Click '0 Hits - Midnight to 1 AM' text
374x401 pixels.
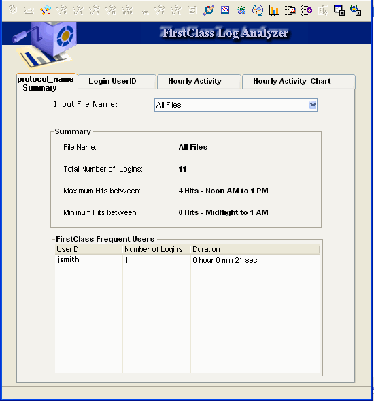[224, 212]
